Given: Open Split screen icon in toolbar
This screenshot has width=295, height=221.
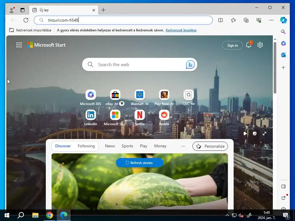Looking at the screenshot, I should [x=220, y=20].
